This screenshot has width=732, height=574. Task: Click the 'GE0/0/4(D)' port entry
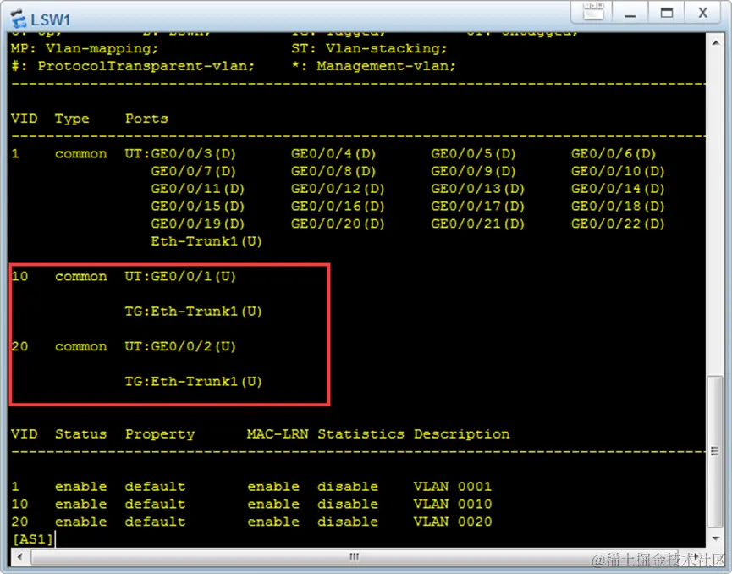pyautogui.click(x=333, y=153)
